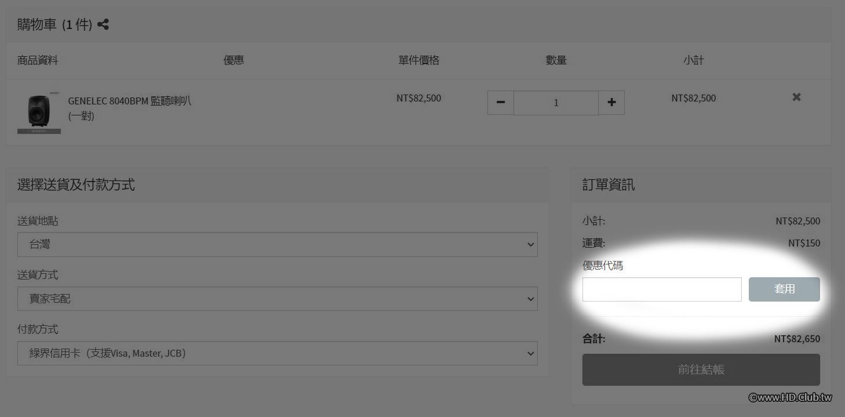The width and height of the screenshot is (845, 417).
Task: Click the 套用 apply button
Action: click(784, 289)
